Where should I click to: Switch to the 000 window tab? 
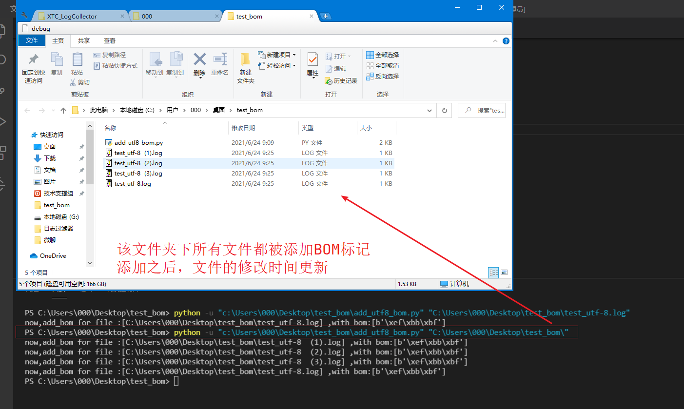[x=176, y=16]
